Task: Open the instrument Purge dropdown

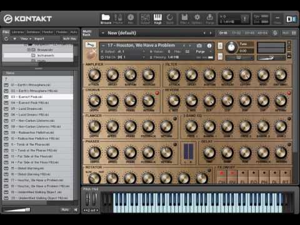Action: pyautogui.click(x=204, y=51)
